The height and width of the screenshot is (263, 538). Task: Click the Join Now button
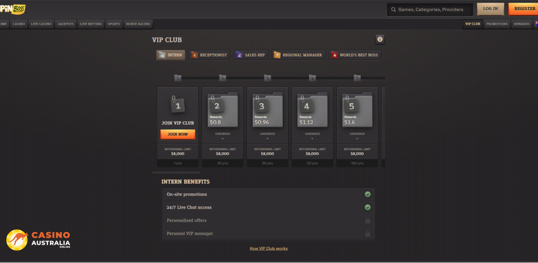tap(178, 134)
